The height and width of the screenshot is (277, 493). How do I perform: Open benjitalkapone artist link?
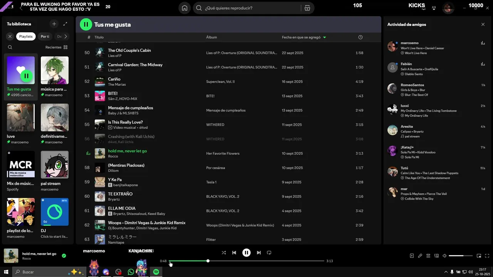point(126,185)
